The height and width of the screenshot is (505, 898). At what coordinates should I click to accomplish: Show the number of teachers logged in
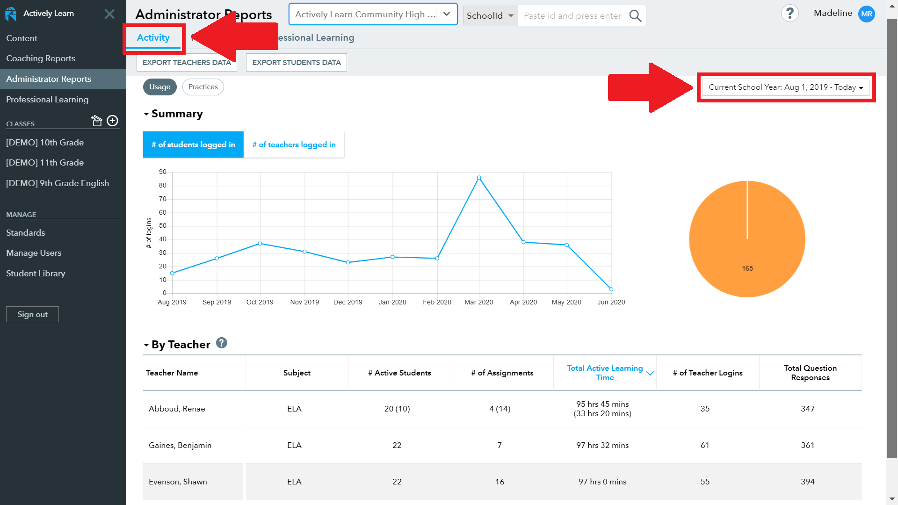coord(294,144)
